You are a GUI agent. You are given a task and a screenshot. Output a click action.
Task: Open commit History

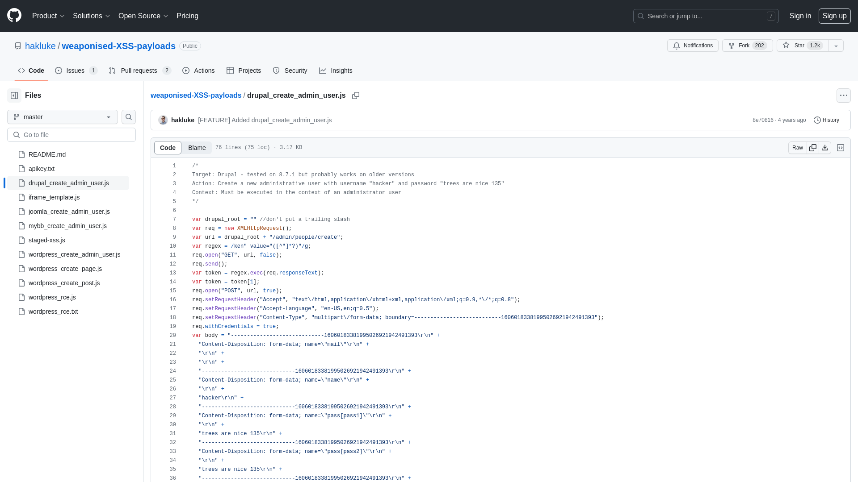pos(826,120)
